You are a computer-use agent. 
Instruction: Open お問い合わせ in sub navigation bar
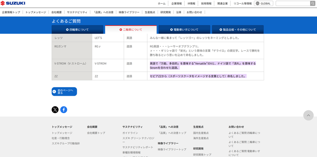(194, 12)
